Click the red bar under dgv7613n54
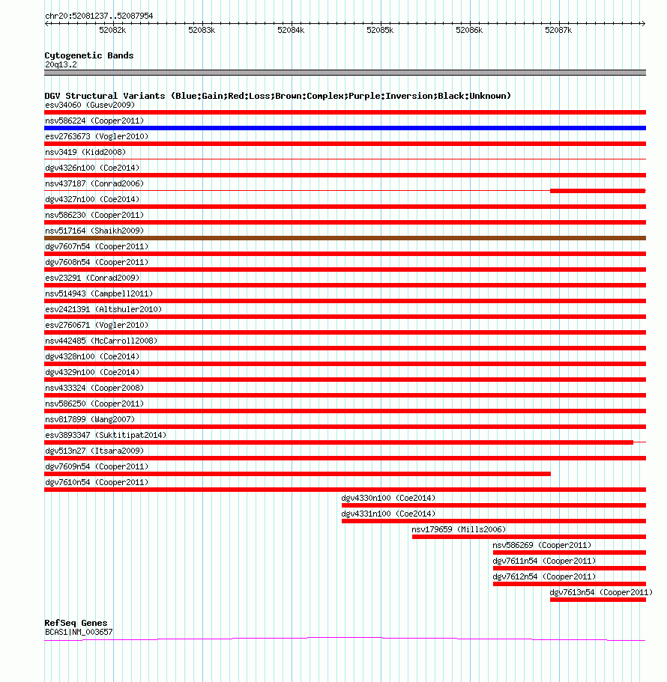The width and height of the screenshot is (667, 682). point(598,600)
